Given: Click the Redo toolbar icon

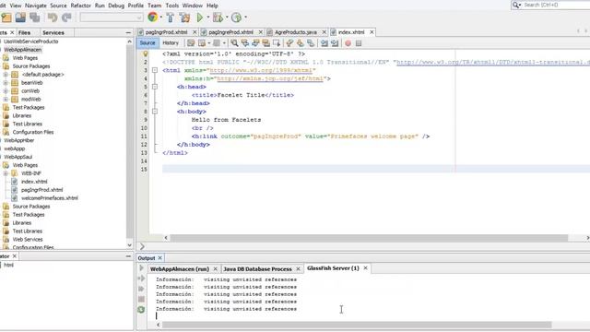Looking at the screenshot, I should (x=66, y=18).
